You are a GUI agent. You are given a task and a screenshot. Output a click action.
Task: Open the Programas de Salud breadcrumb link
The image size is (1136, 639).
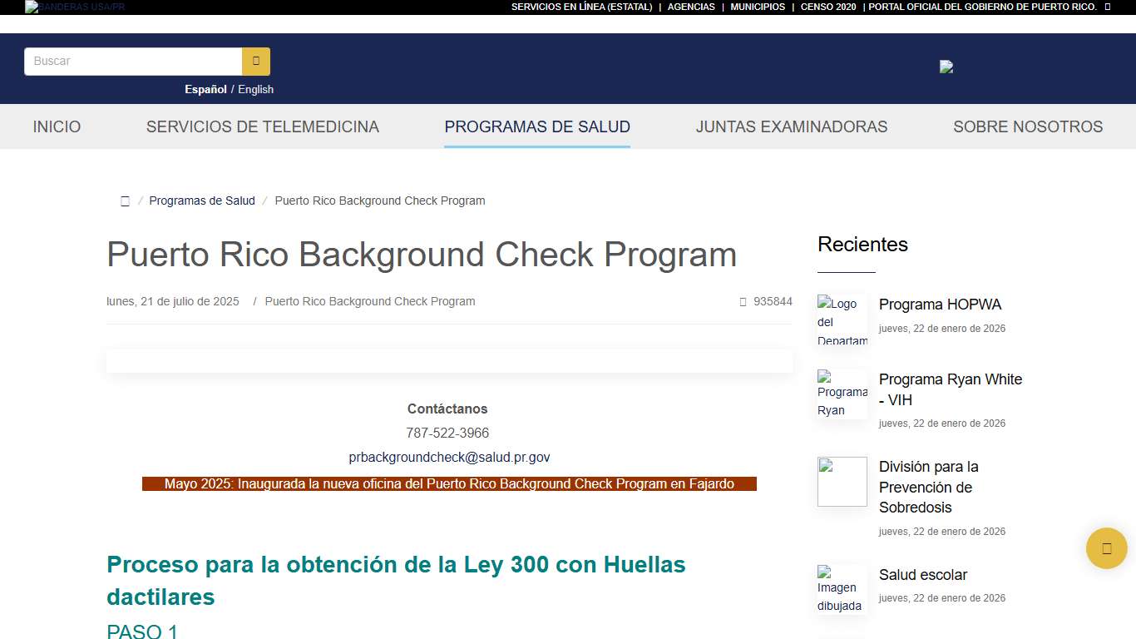(202, 201)
